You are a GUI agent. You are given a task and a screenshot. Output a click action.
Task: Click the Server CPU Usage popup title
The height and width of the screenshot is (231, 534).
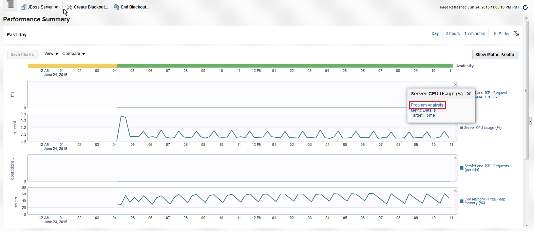[x=437, y=94]
